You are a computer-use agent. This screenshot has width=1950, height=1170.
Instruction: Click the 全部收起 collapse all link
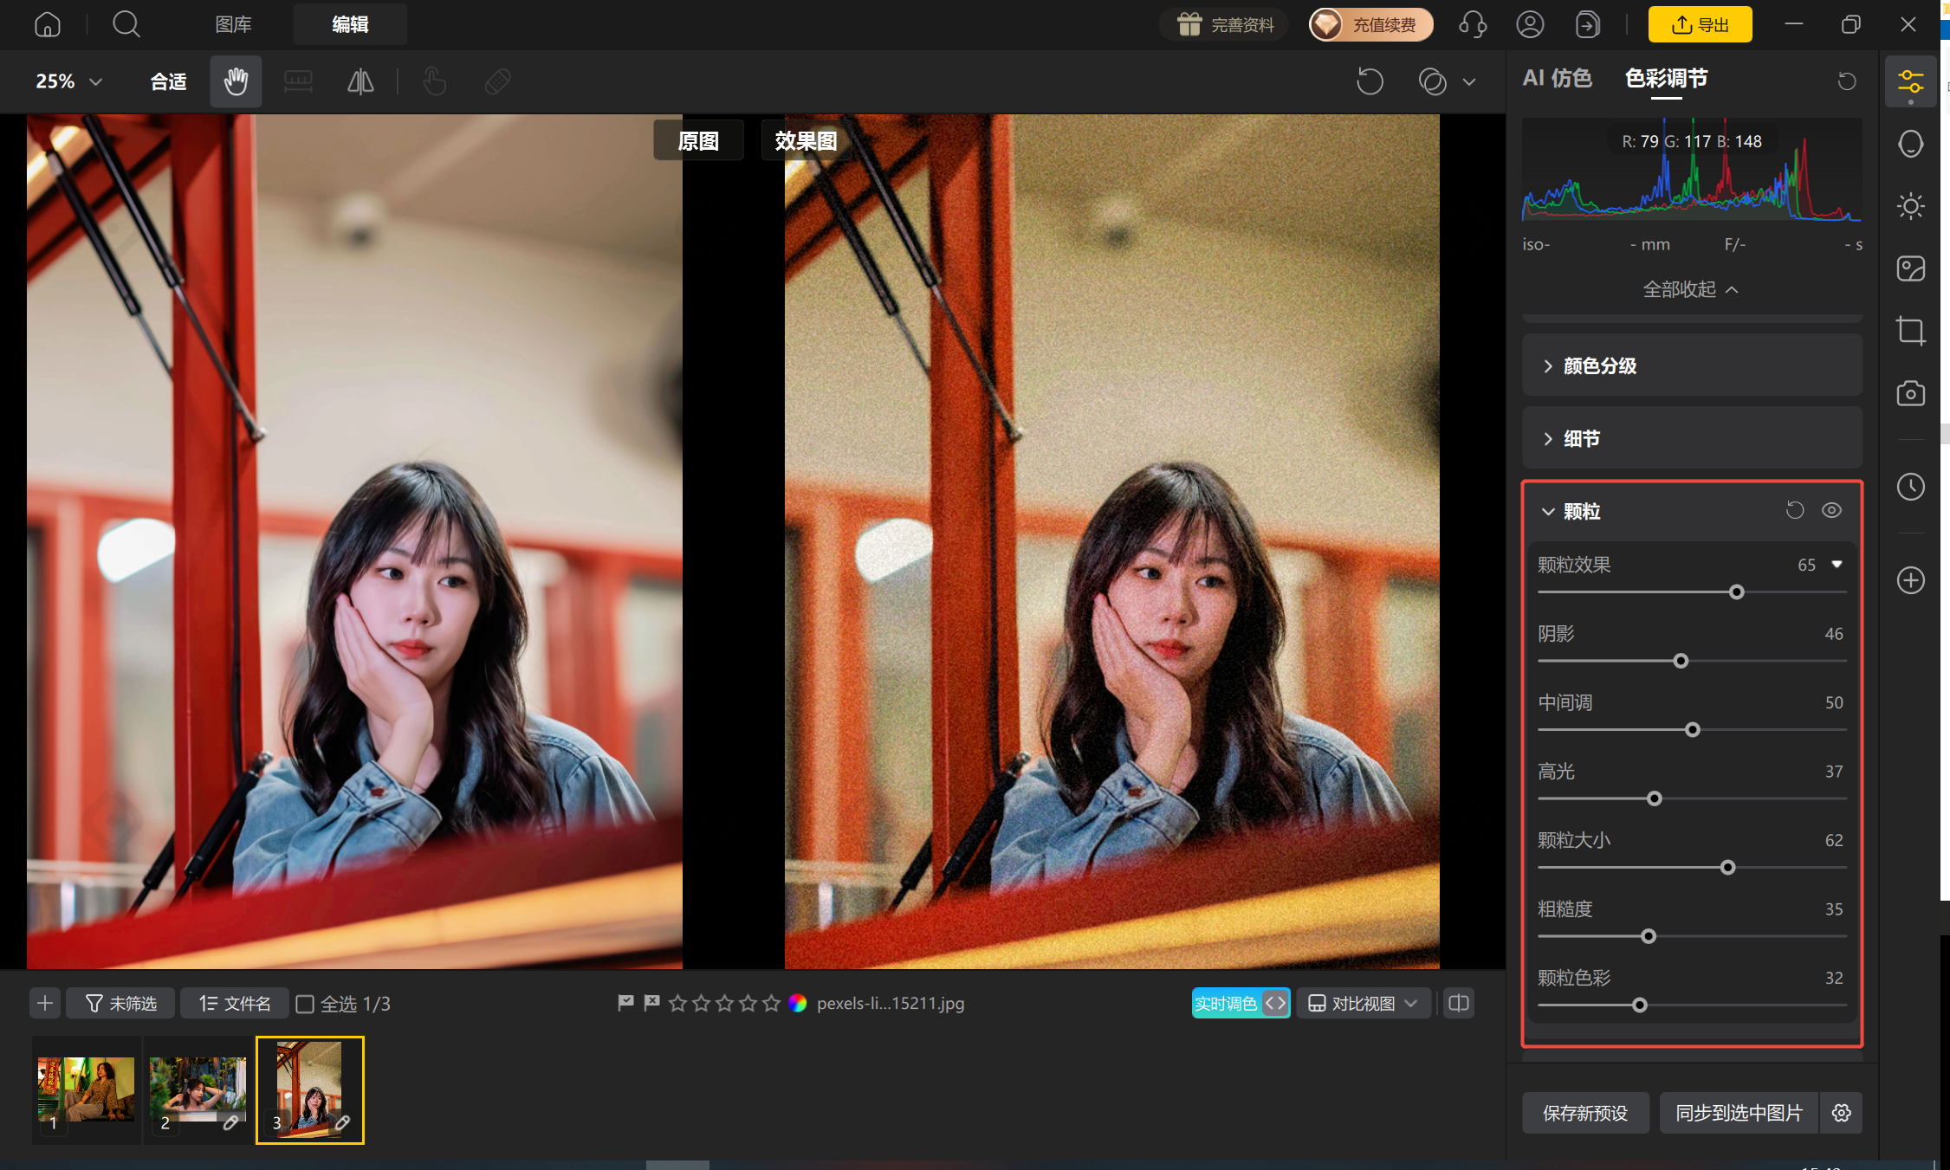pyautogui.click(x=1690, y=289)
